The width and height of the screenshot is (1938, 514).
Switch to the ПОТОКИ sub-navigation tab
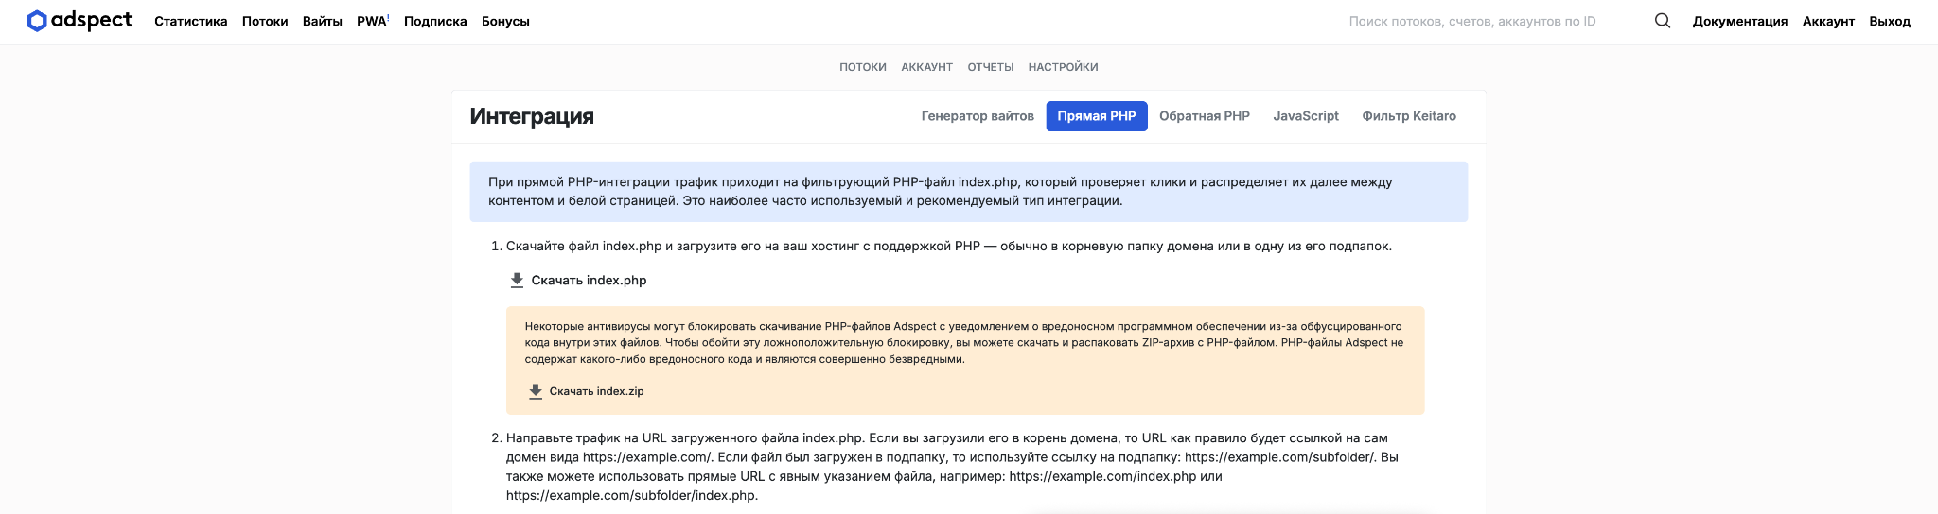click(x=863, y=67)
